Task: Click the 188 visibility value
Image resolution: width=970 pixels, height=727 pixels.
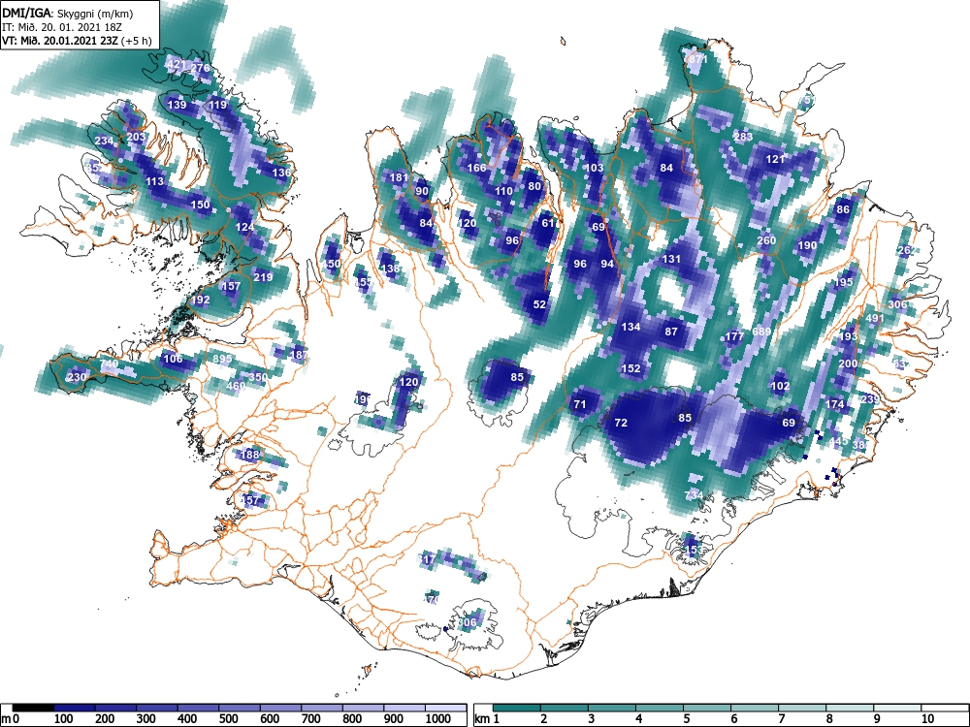Action: [249, 455]
